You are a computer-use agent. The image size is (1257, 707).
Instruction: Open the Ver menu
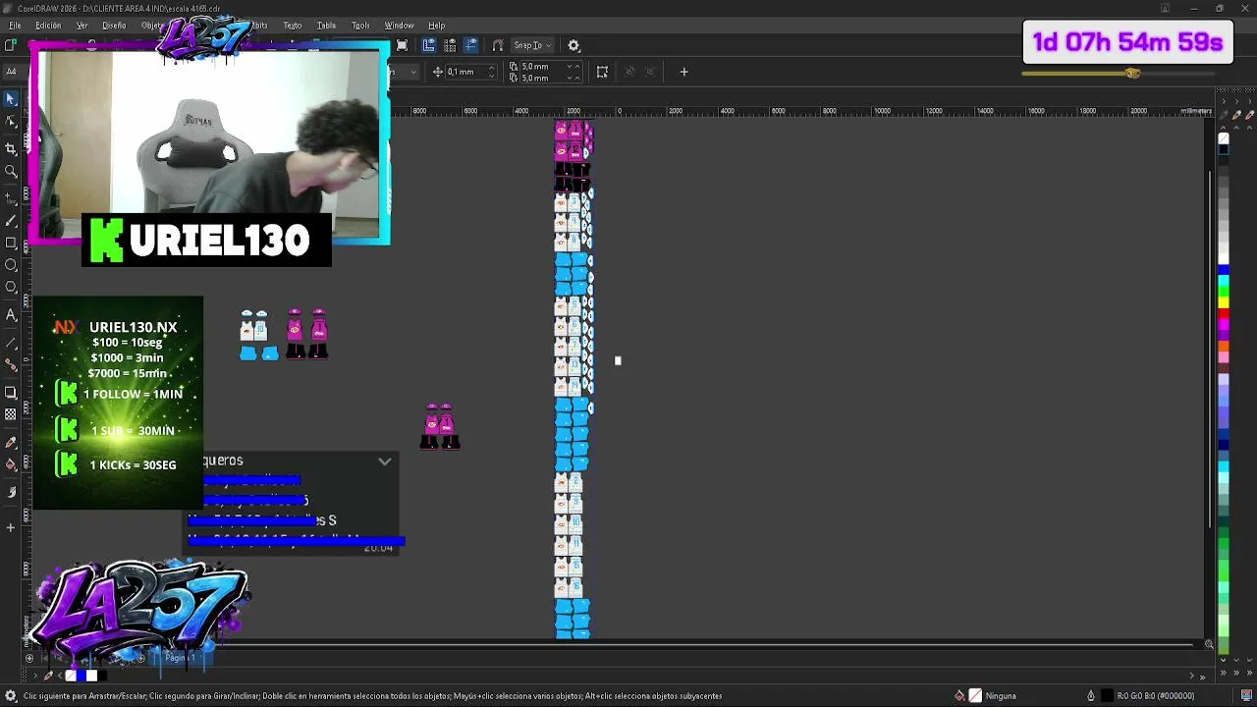click(x=82, y=26)
